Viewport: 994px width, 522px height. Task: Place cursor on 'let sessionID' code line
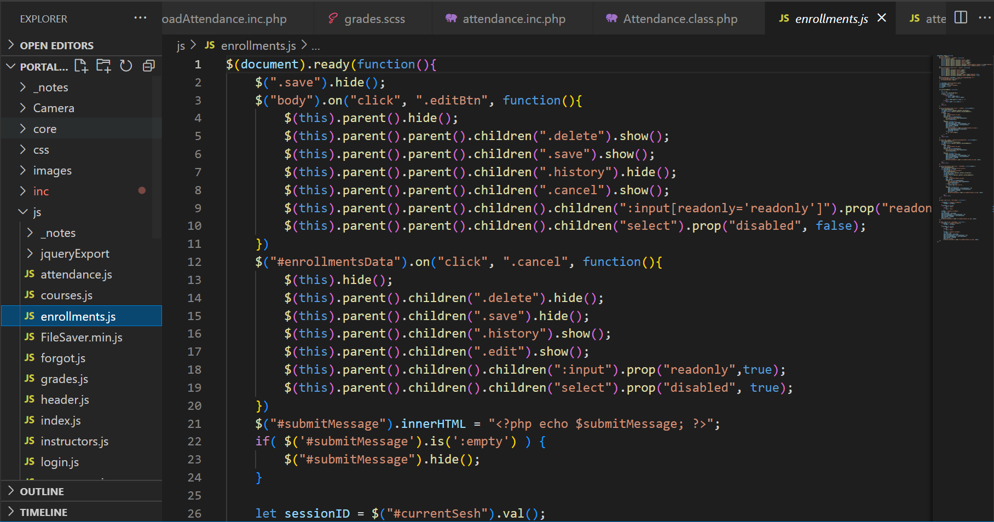[x=400, y=513]
